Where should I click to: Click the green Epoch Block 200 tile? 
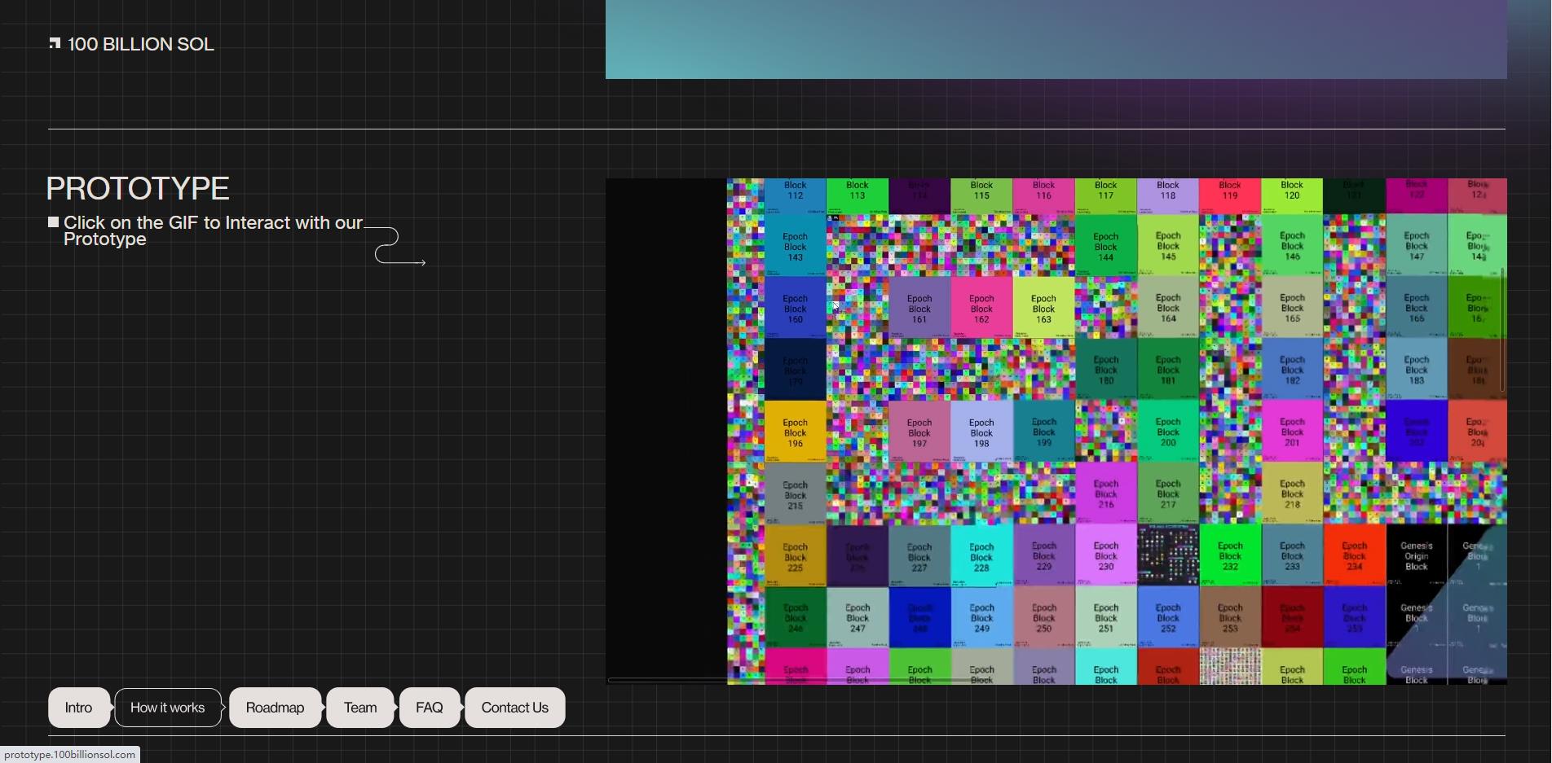[1168, 432]
